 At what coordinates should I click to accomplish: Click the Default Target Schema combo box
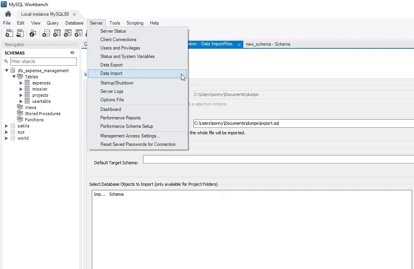tap(278, 159)
